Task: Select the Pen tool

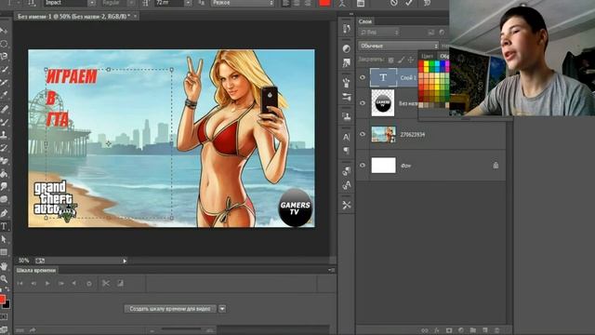Action: click(x=4, y=213)
